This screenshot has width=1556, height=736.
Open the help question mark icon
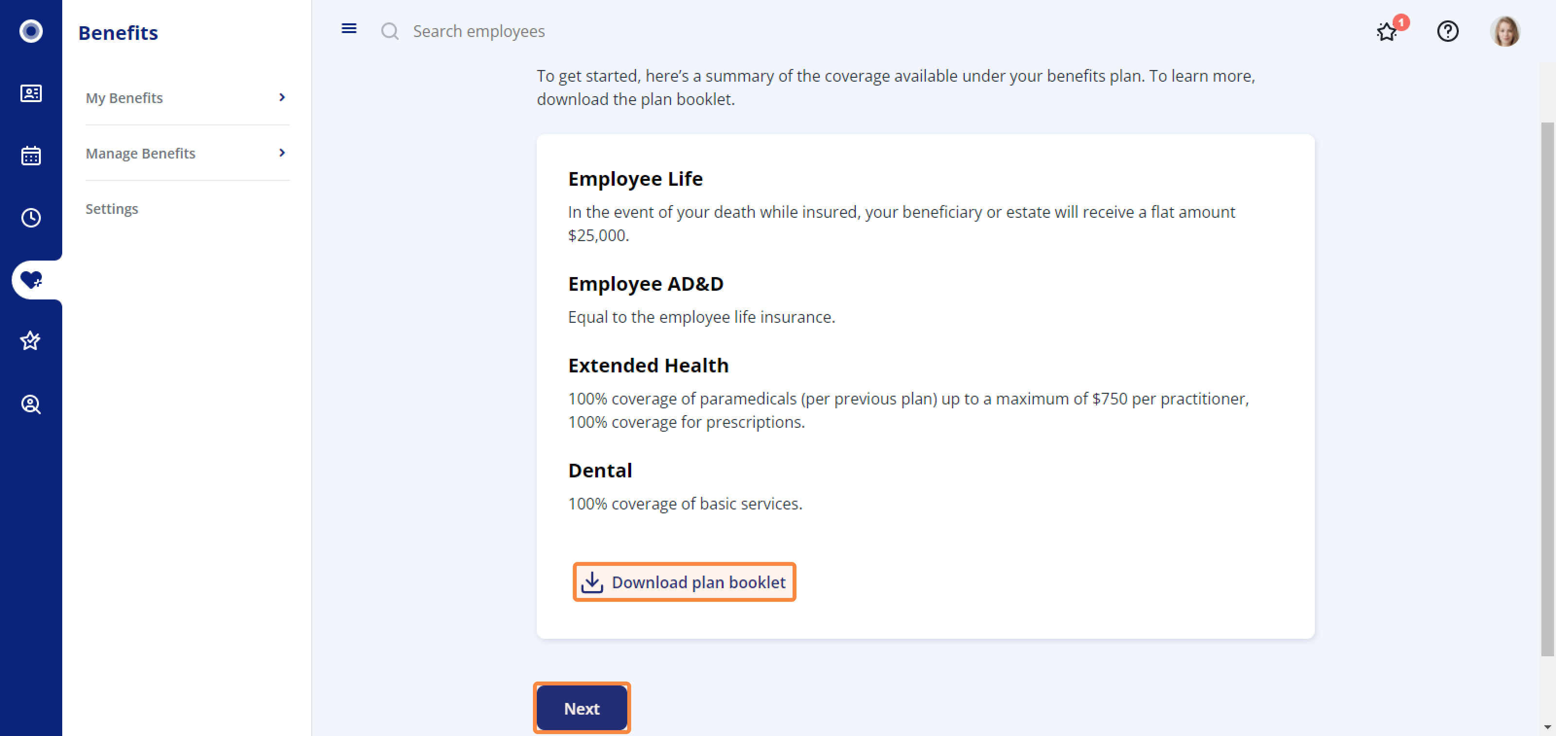(1447, 31)
